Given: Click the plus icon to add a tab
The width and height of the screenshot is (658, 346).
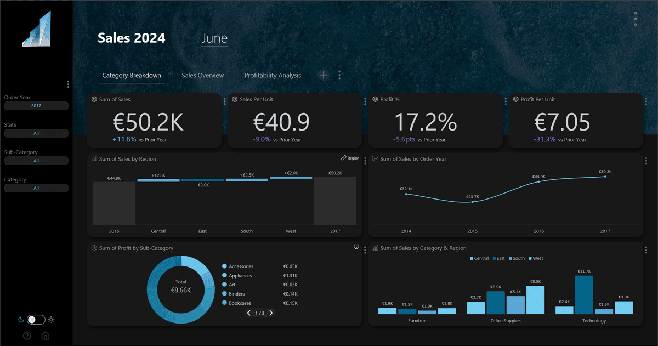Looking at the screenshot, I should click(324, 75).
